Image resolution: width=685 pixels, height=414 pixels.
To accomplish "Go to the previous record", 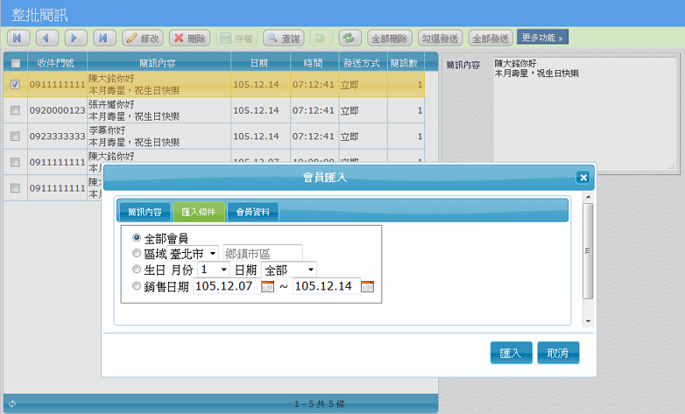I will click(x=47, y=38).
